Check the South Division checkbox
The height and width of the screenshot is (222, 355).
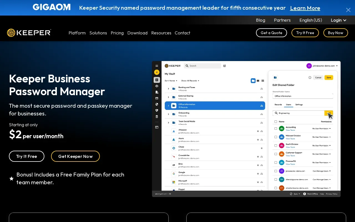pos(276,145)
